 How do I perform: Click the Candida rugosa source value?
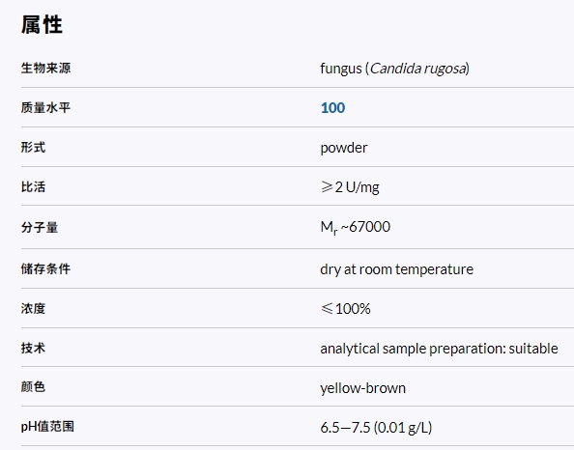coord(394,69)
